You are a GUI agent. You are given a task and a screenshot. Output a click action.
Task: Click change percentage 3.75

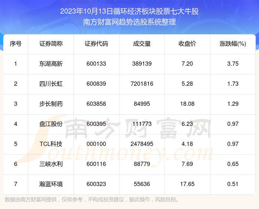point(233,64)
